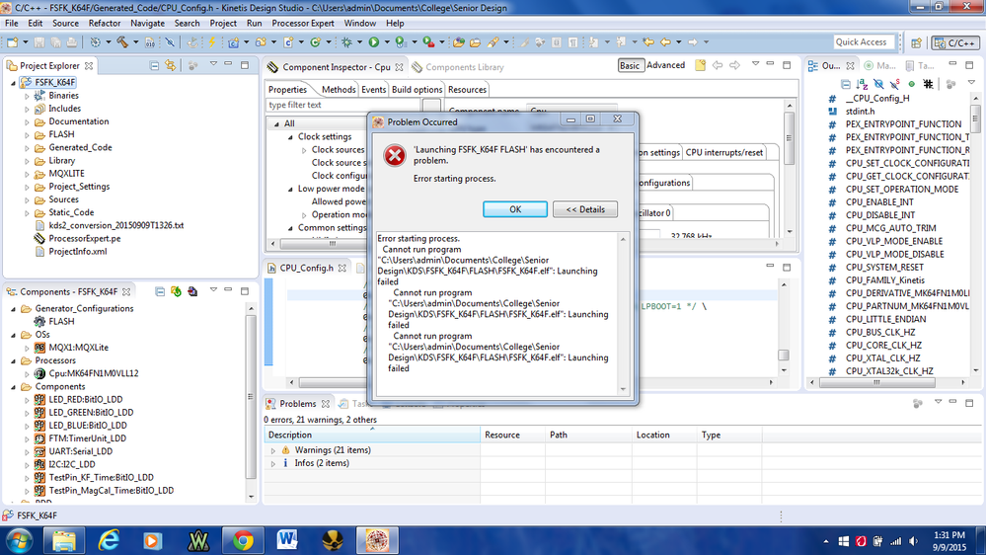
Task: Click the << Details button
Action: tap(585, 209)
